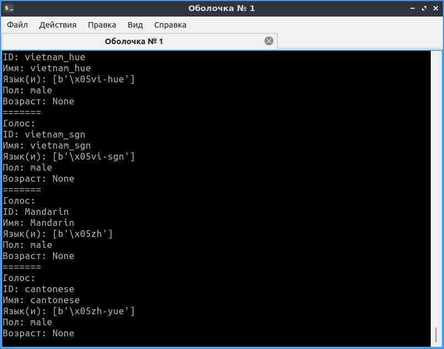Click the line "ID: vietnam_hue"

(x=44, y=57)
